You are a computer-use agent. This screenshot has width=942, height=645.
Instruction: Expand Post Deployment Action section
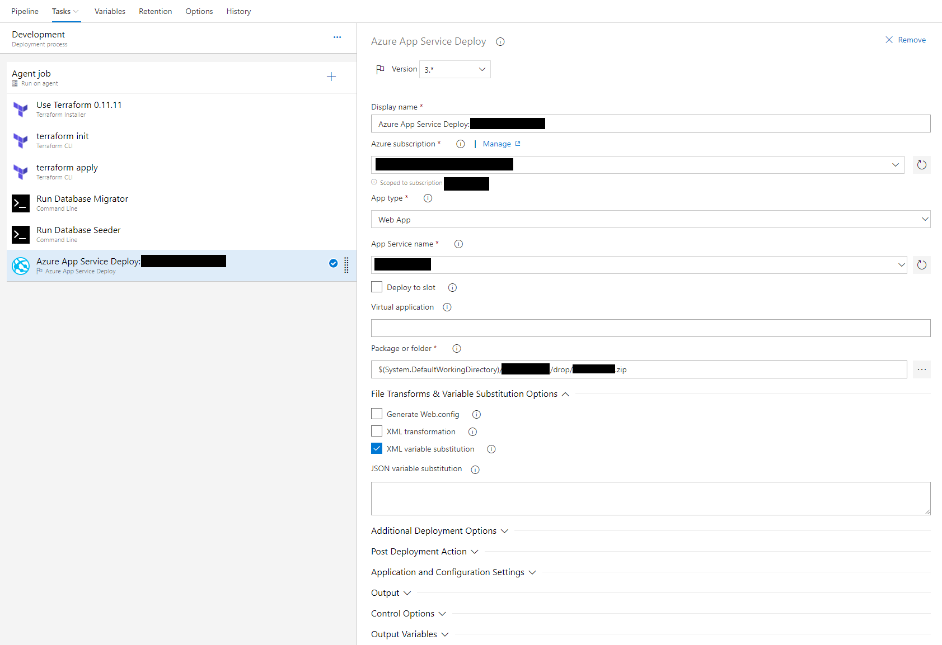425,552
